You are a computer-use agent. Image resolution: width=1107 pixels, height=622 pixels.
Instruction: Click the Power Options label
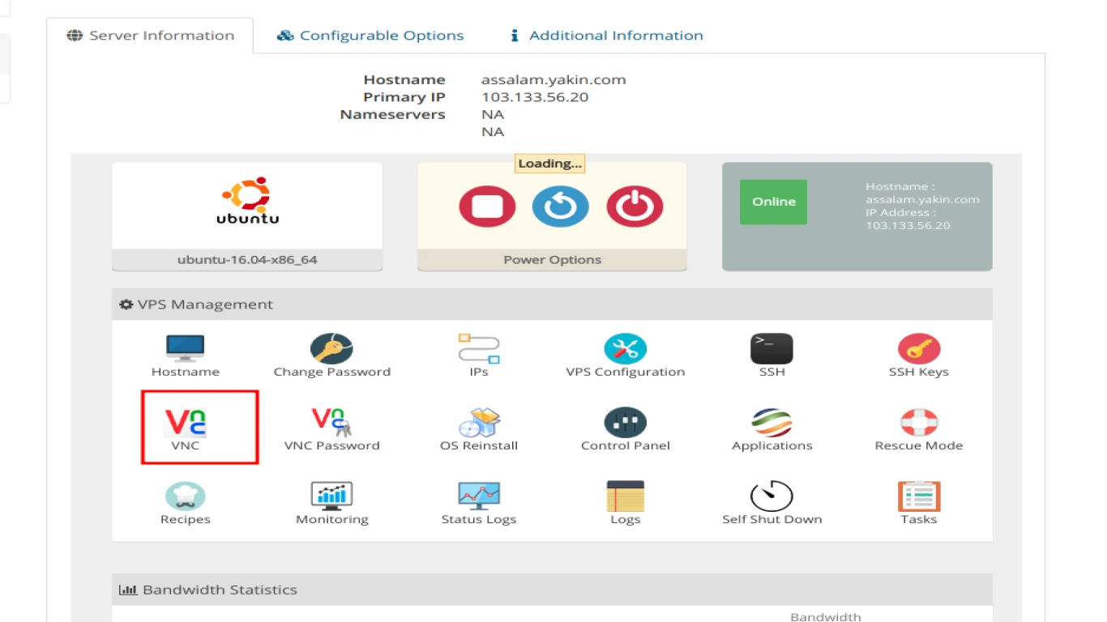tap(552, 260)
